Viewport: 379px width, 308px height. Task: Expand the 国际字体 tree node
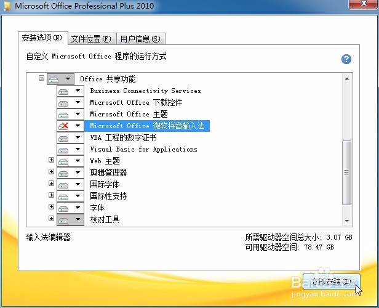[51, 183]
